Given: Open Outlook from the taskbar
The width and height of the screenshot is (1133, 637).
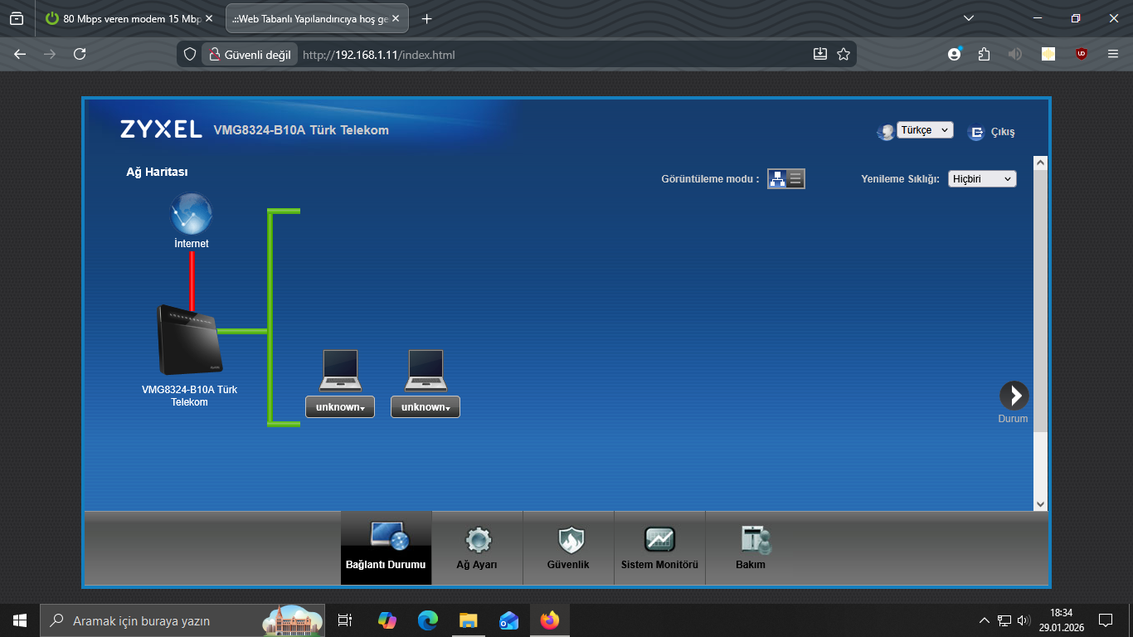Looking at the screenshot, I should pyautogui.click(x=508, y=620).
